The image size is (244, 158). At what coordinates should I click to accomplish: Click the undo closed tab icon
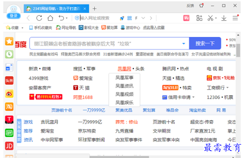point(61,18)
